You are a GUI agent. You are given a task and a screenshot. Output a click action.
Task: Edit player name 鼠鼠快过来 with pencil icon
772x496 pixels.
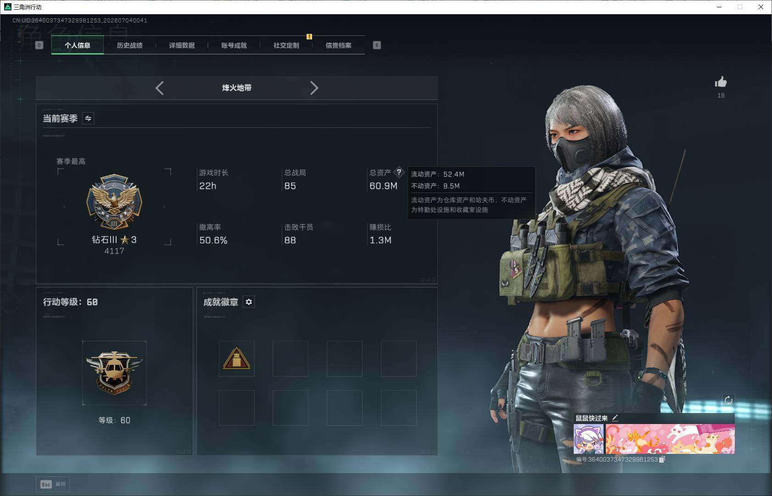coord(615,418)
